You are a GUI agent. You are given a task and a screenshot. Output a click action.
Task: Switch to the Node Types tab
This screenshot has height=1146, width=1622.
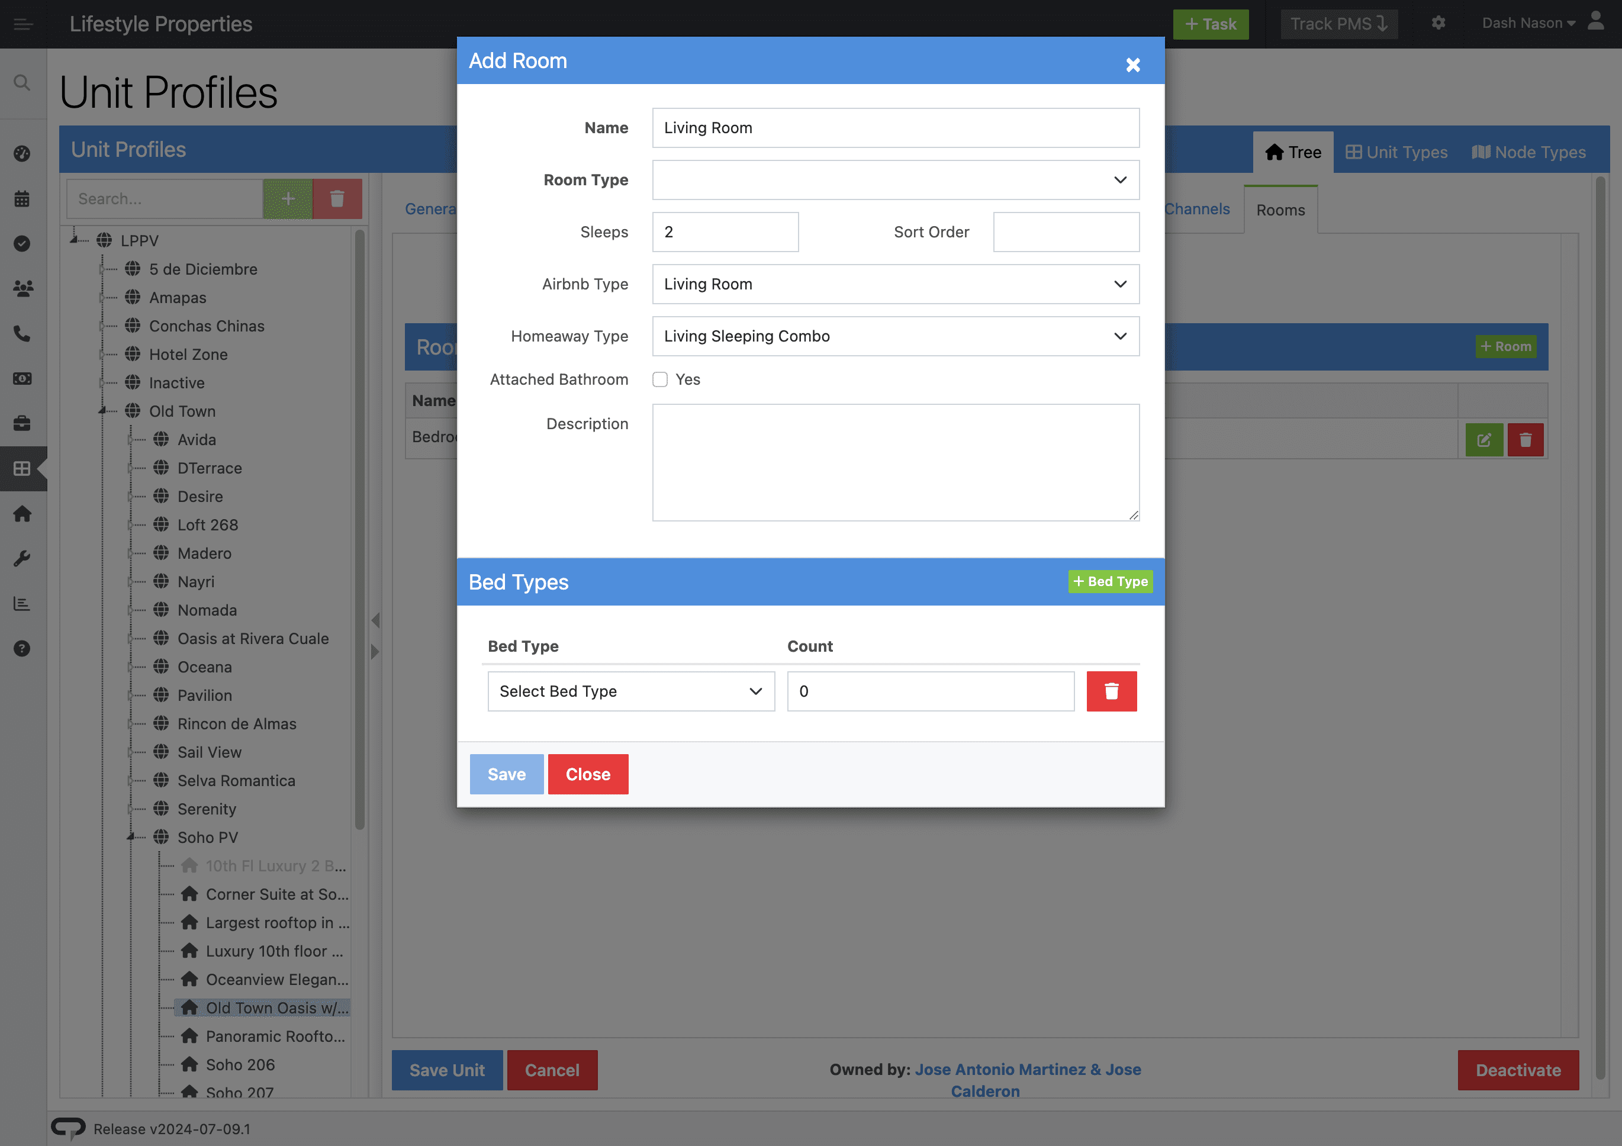[1528, 152]
